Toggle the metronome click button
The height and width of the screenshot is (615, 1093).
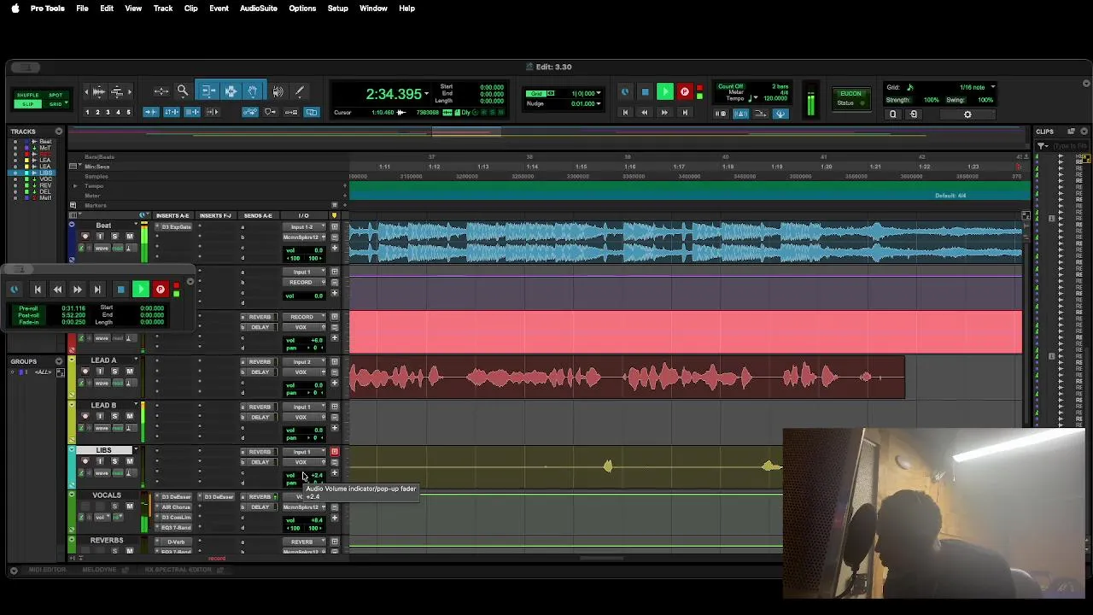739,114
